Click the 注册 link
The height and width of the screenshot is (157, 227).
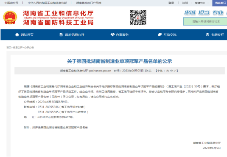pos(185,3)
